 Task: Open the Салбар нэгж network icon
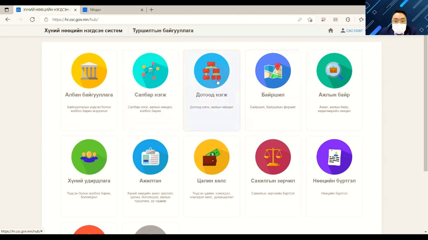[x=150, y=71]
